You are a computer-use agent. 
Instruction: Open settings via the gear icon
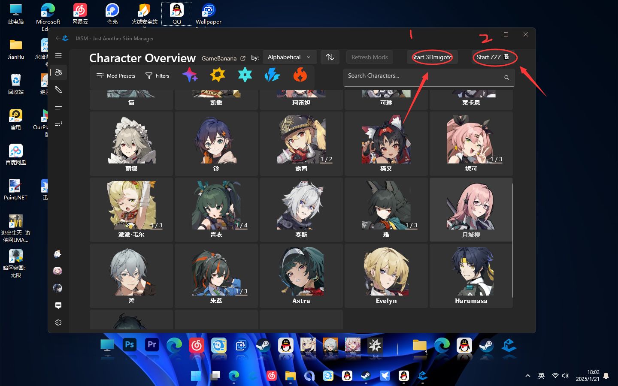[x=58, y=323]
